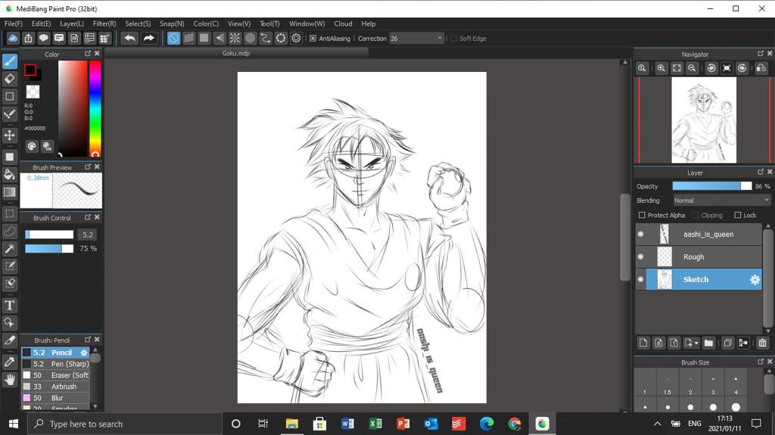This screenshot has height=435, width=775.
Task: Zoom out using Navigator icon
Action: coord(692,68)
